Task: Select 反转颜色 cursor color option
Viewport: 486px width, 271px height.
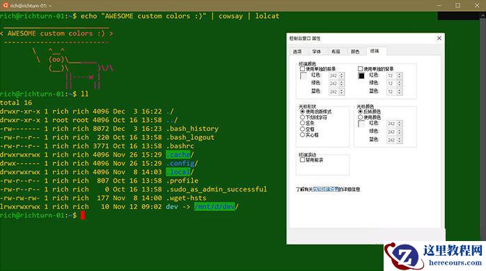Action: [360, 111]
